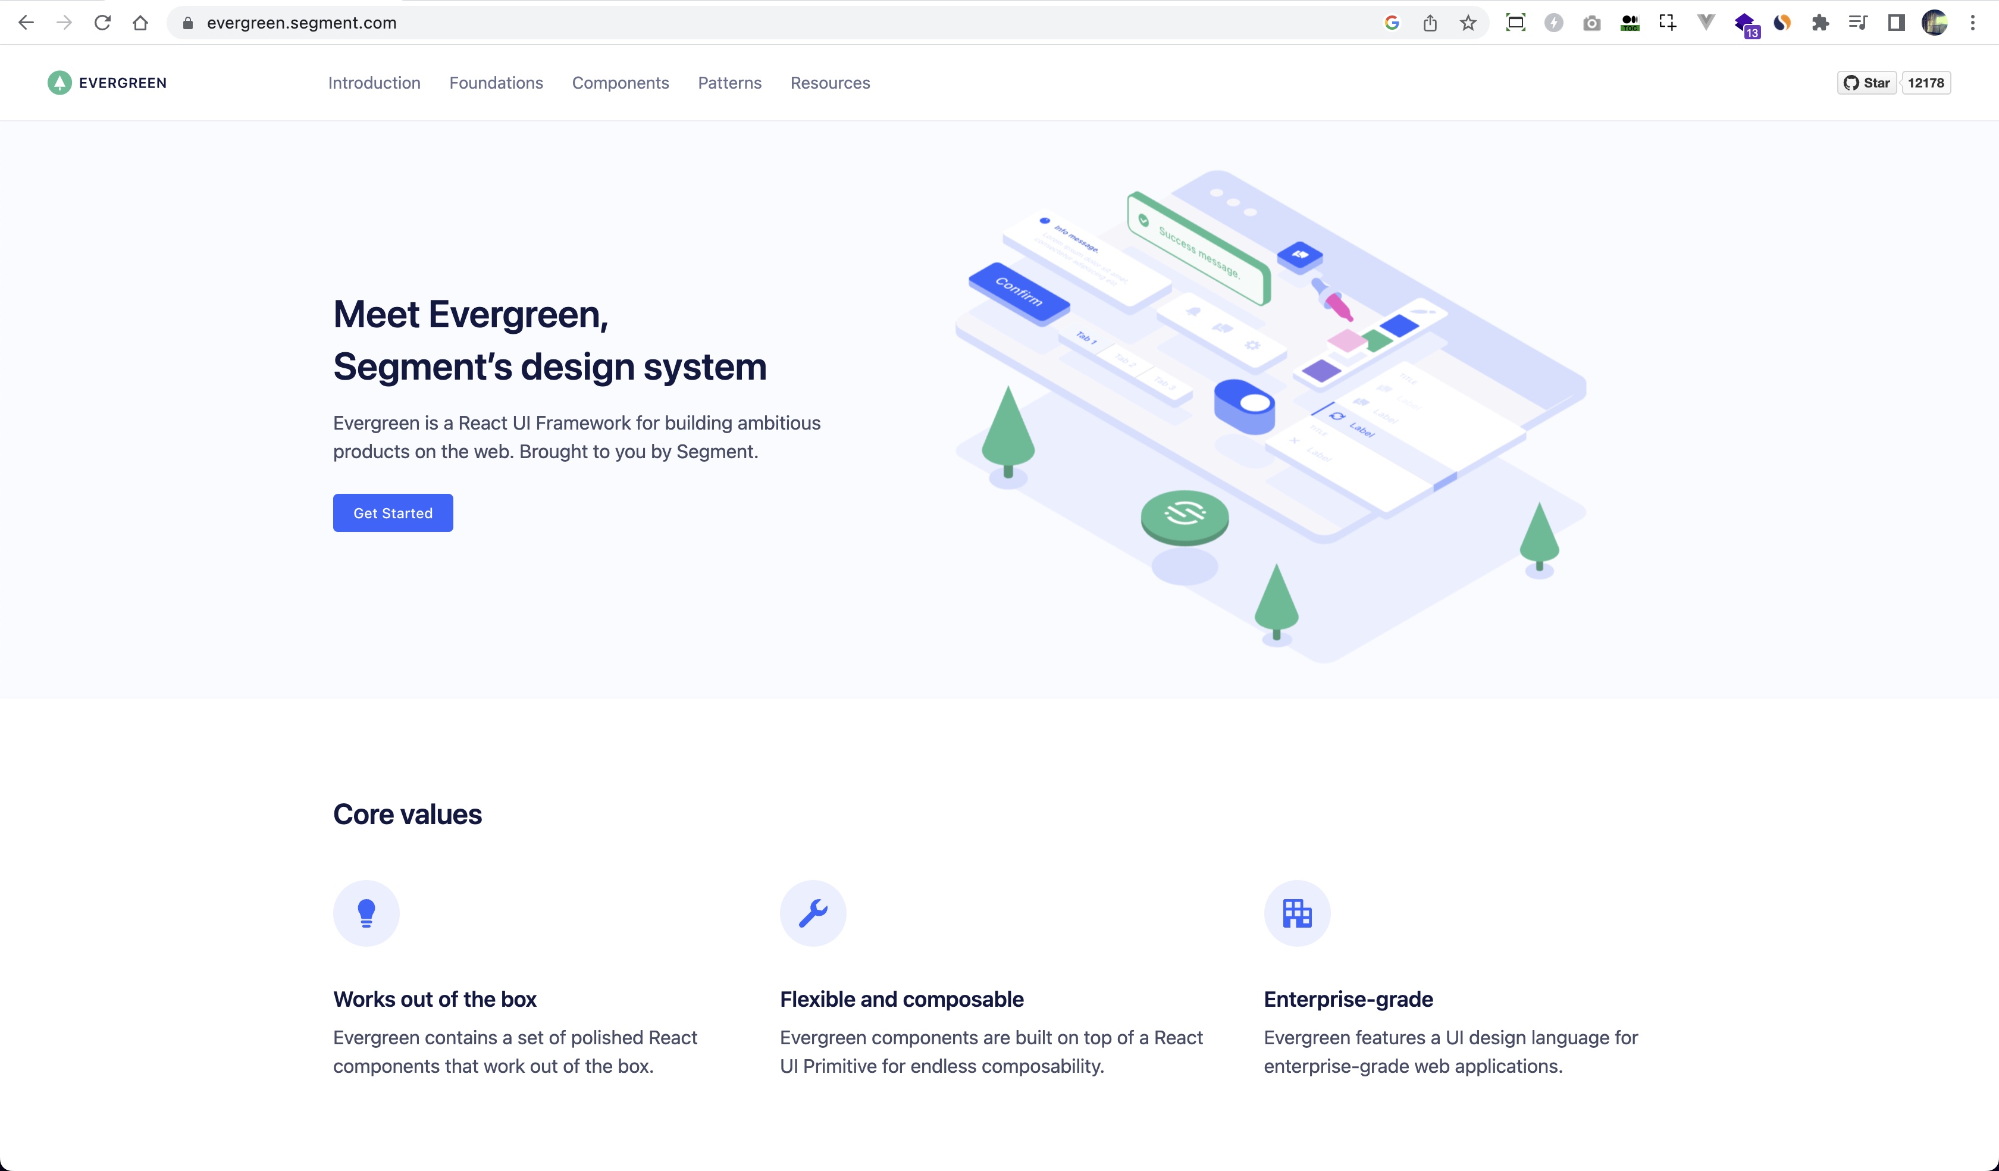
Task: Share this page via the share icon
Action: pos(1430,23)
